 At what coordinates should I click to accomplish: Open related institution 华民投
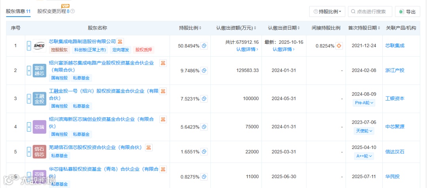click(393, 177)
